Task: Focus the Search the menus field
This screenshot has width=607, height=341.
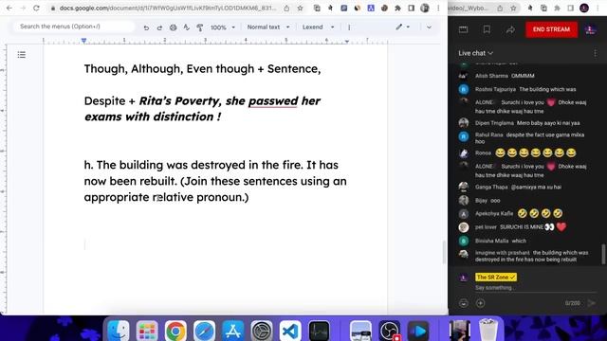Action: click(74, 27)
